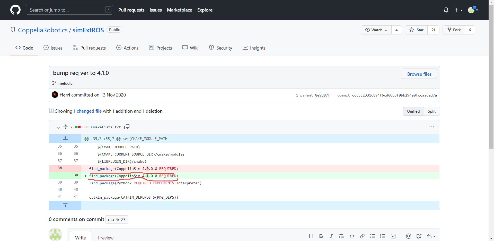Open Issues in top navigation bar
The width and height of the screenshot is (494, 241).
coord(156,10)
